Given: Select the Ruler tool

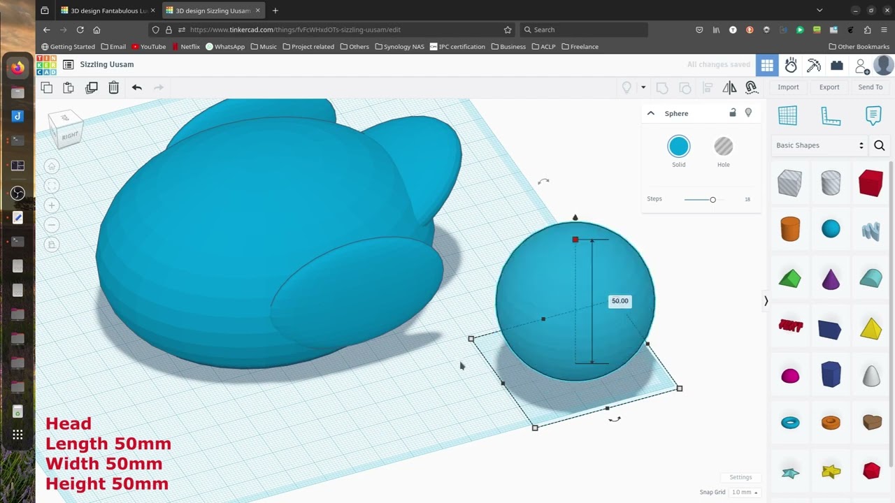Looking at the screenshot, I should (831, 116).
